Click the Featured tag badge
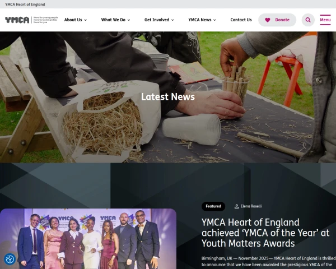Image resolution: width=336 pixels, height=269 pixels. pyautogui.click(x=213, y=206)
